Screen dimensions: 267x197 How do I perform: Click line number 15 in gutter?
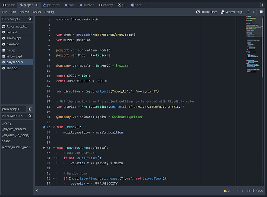click(x=48, y=91)
